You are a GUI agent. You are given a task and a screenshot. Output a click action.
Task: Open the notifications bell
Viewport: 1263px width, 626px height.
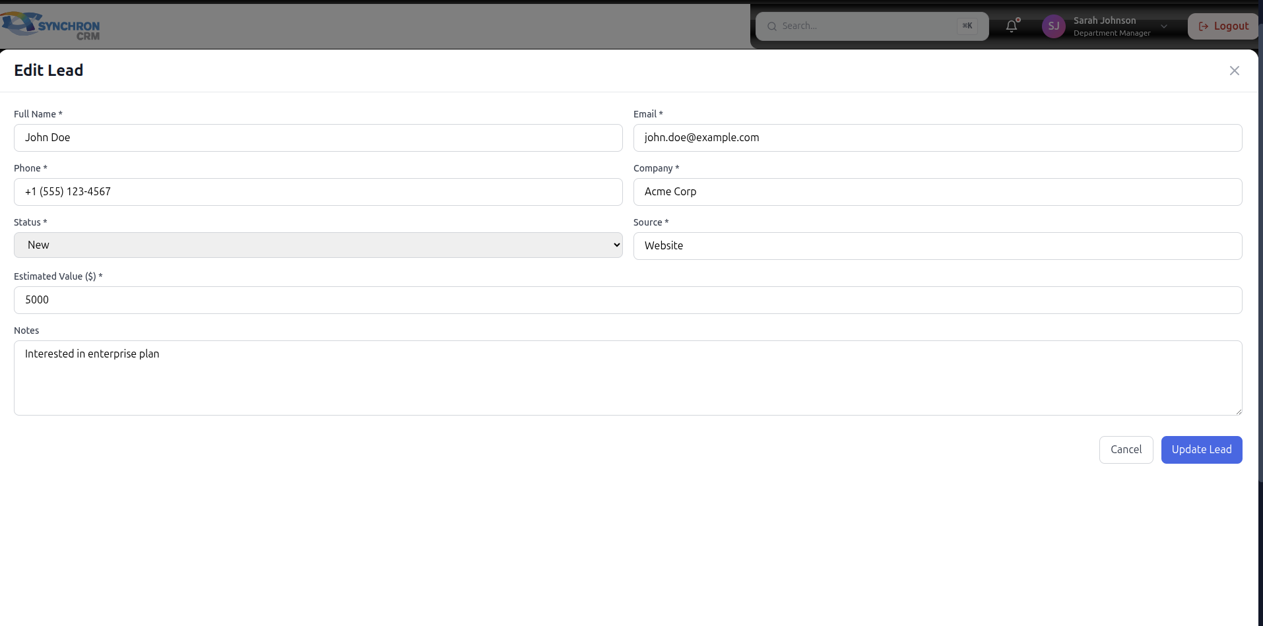click(1012, 26)
